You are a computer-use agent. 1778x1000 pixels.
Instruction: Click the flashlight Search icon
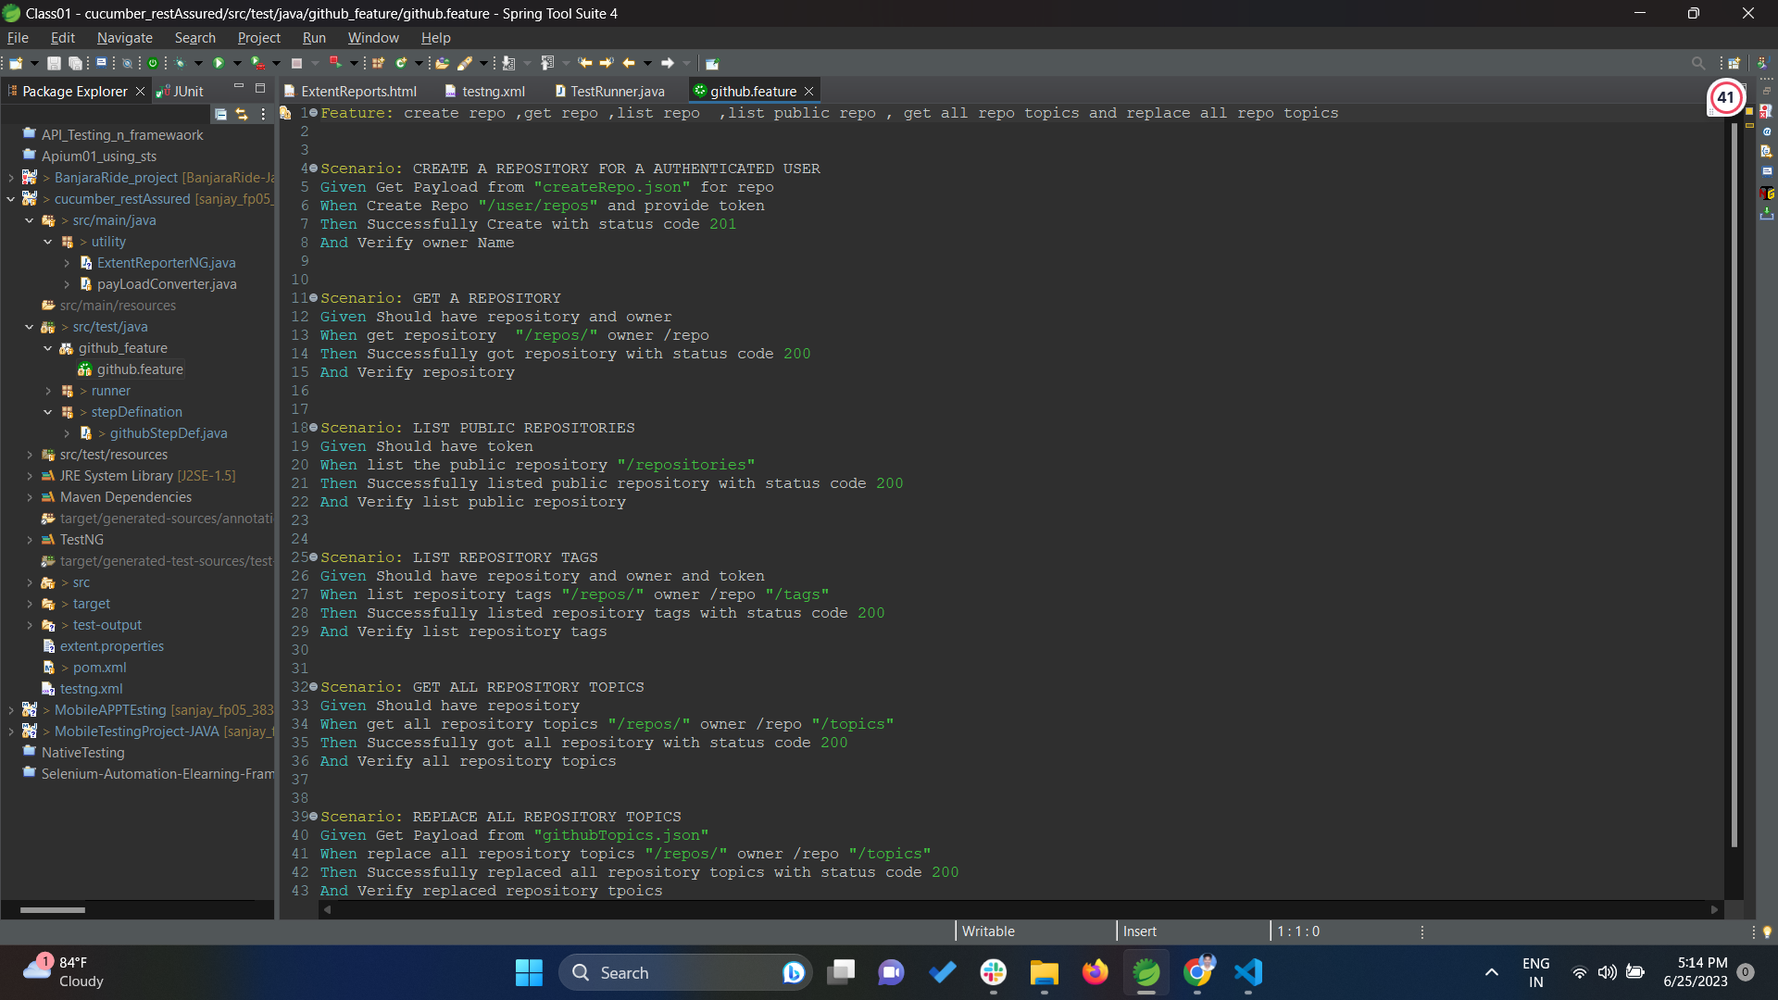coord(465,63)
